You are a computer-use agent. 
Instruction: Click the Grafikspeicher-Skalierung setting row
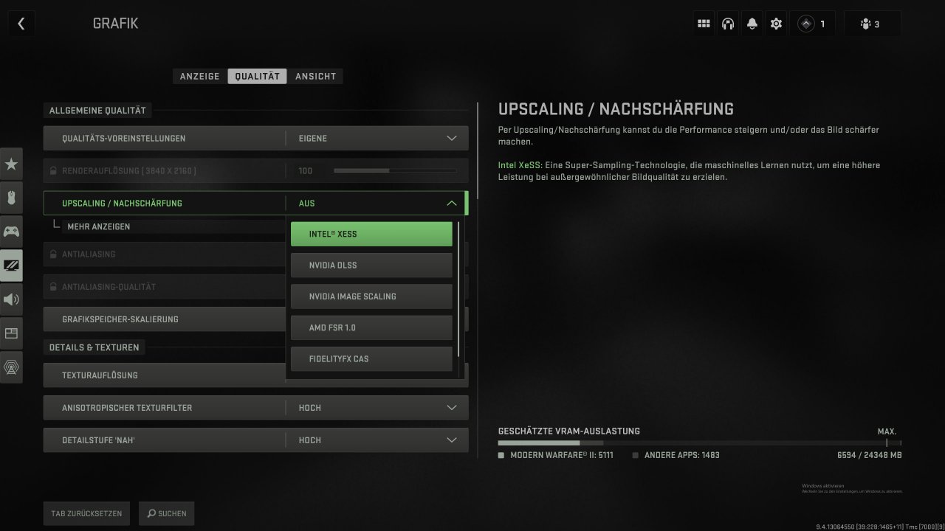pyautogui.click(x=164, y=319)
